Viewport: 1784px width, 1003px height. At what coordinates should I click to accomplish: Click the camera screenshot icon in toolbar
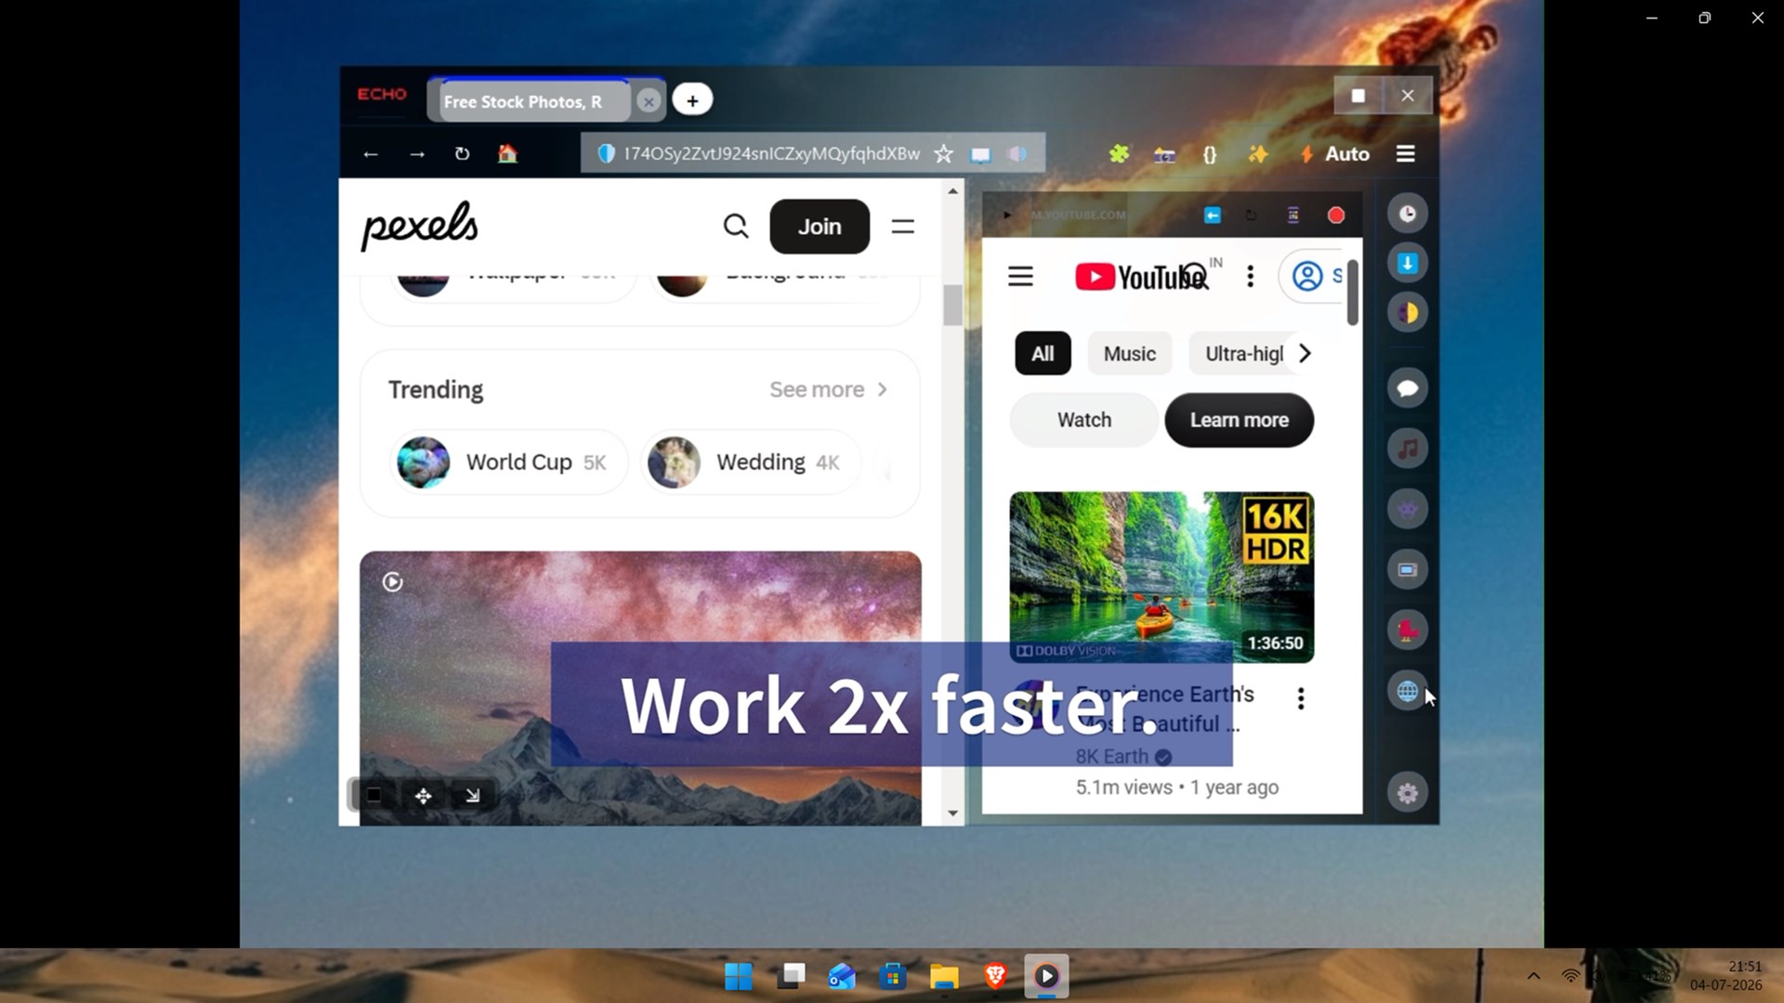(1164, 155)
